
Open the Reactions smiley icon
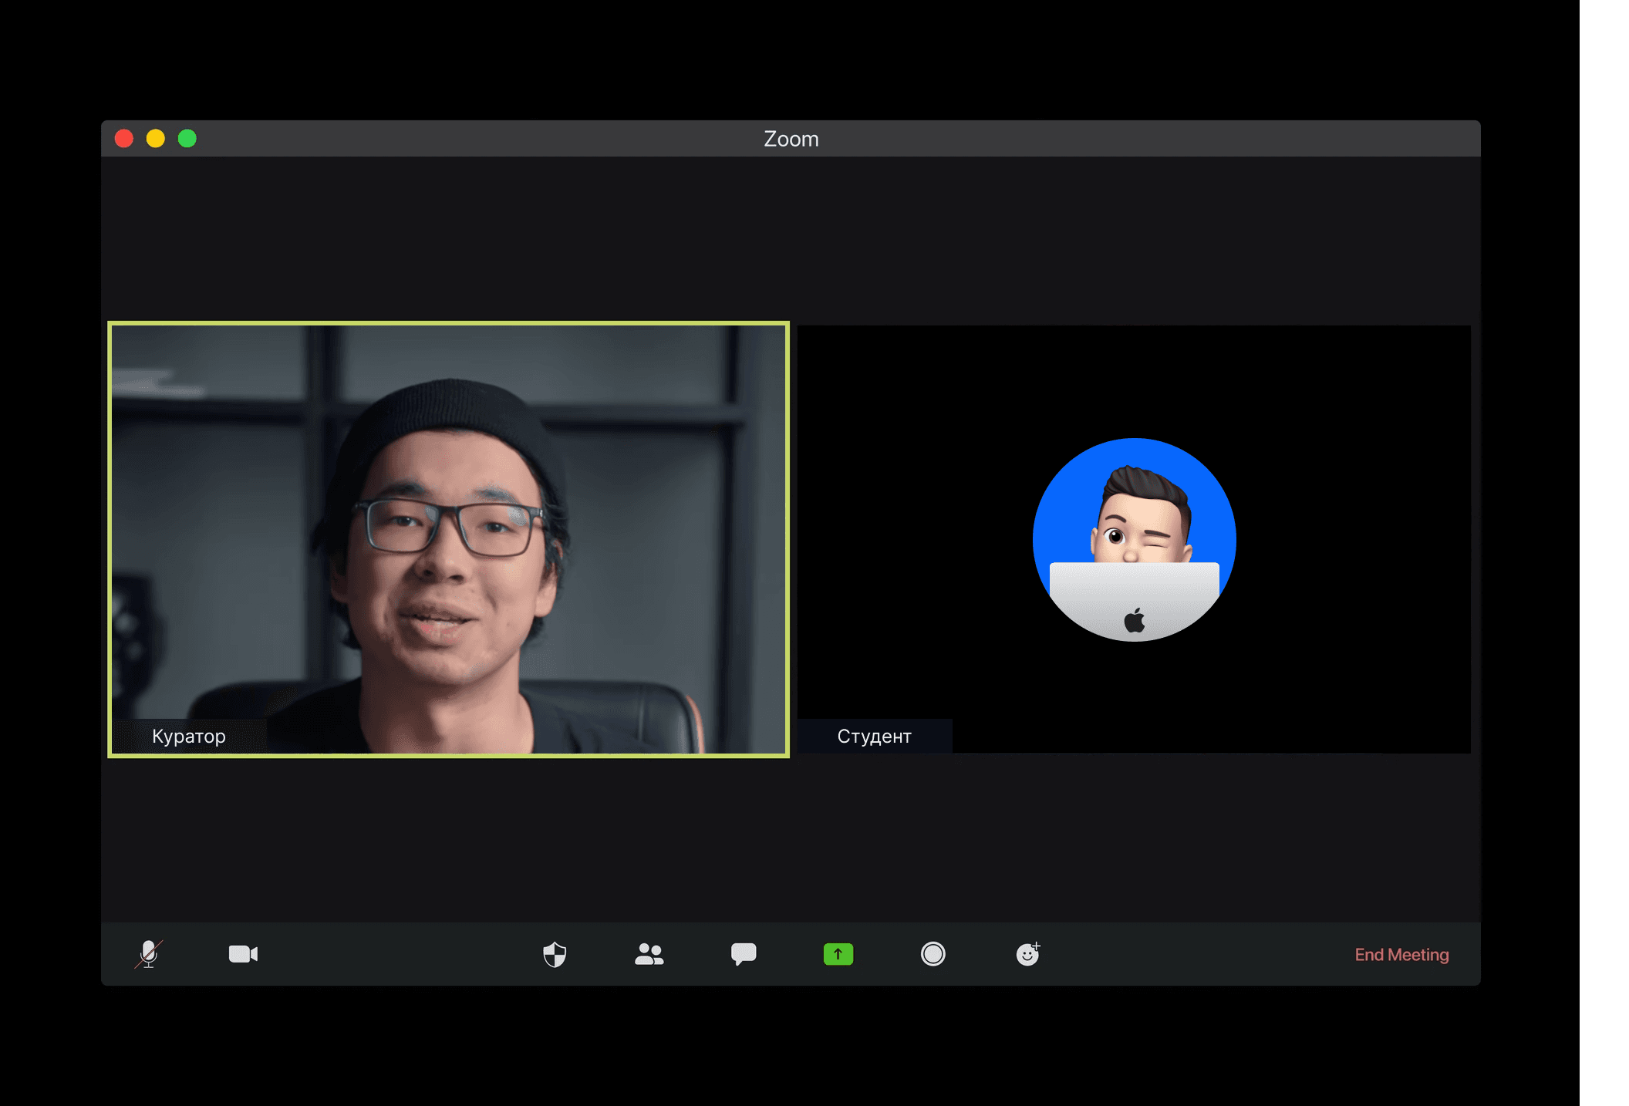tap(1027, 954)
